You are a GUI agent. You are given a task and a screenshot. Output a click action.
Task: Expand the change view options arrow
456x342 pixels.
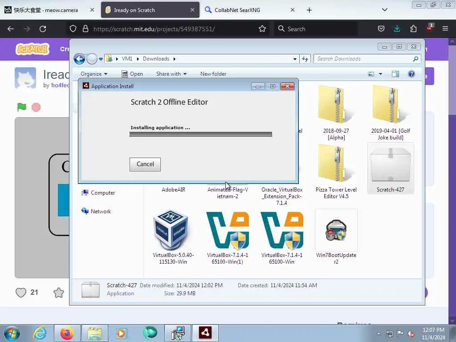tap(380, 74)
